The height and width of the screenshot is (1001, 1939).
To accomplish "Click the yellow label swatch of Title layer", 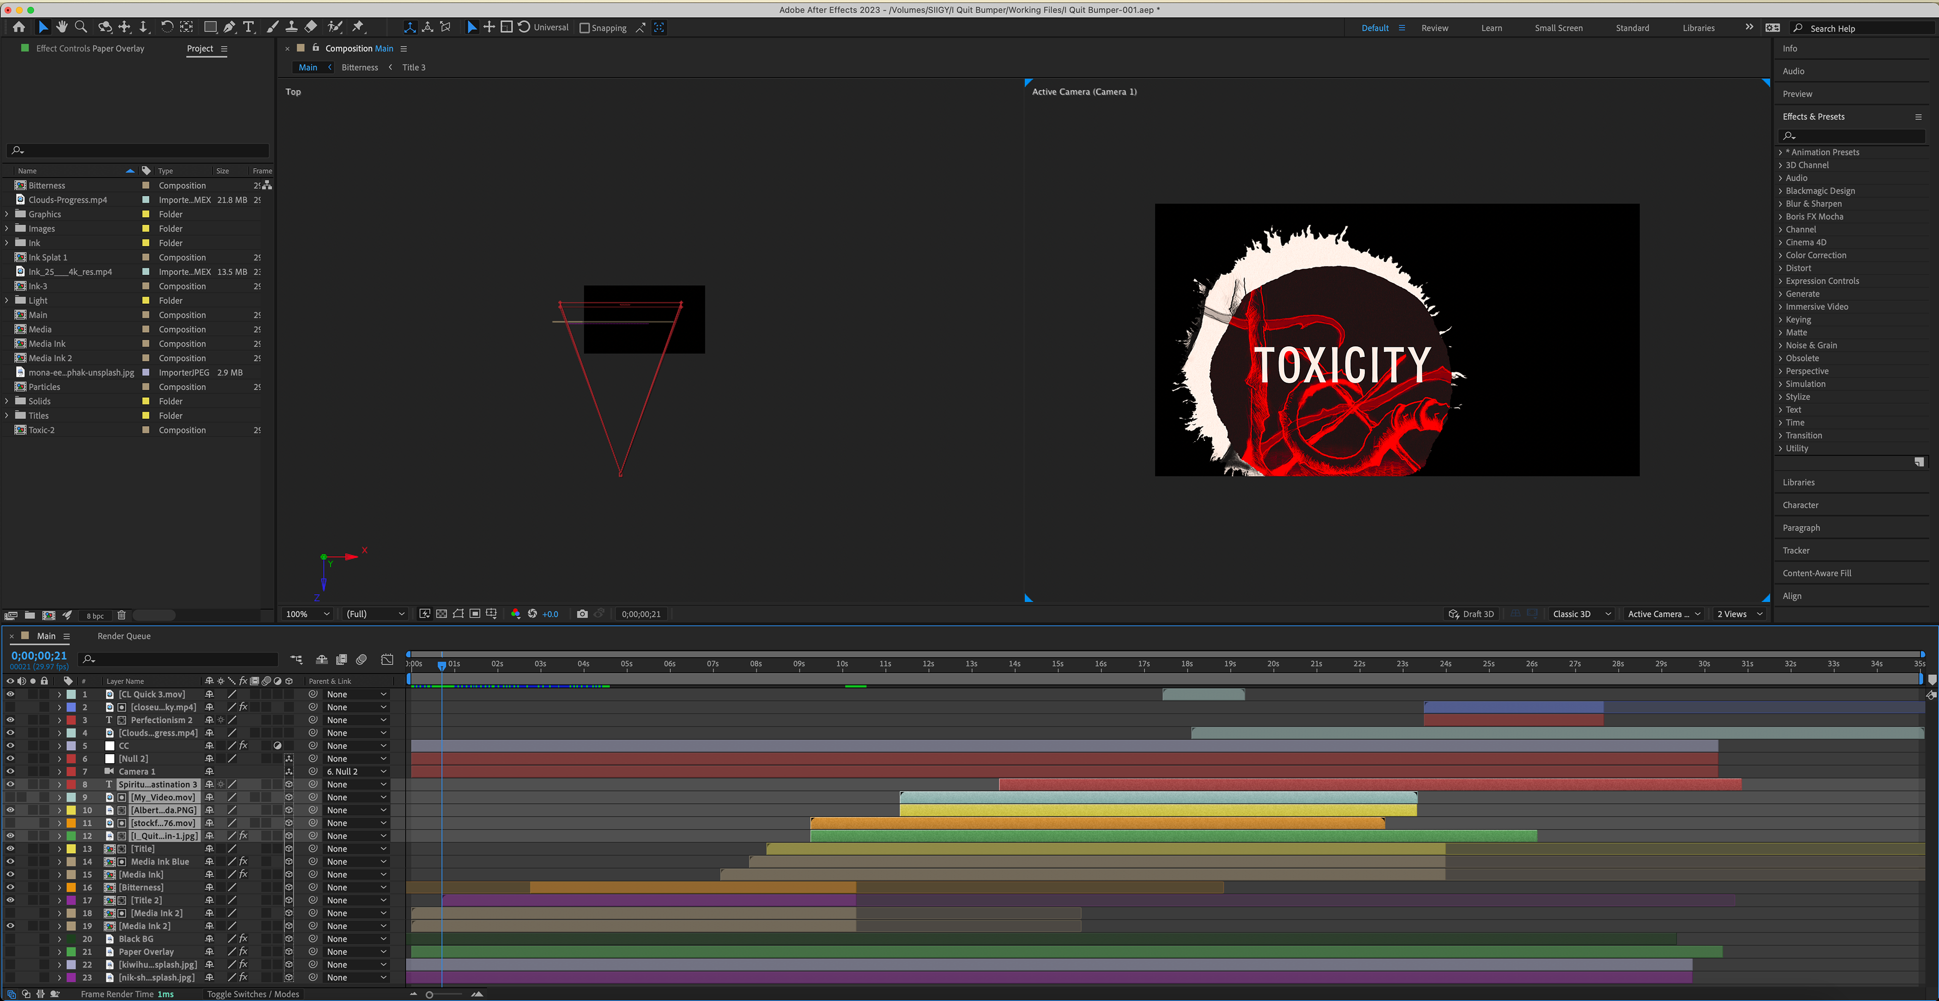I will click(x=72, y=849).
